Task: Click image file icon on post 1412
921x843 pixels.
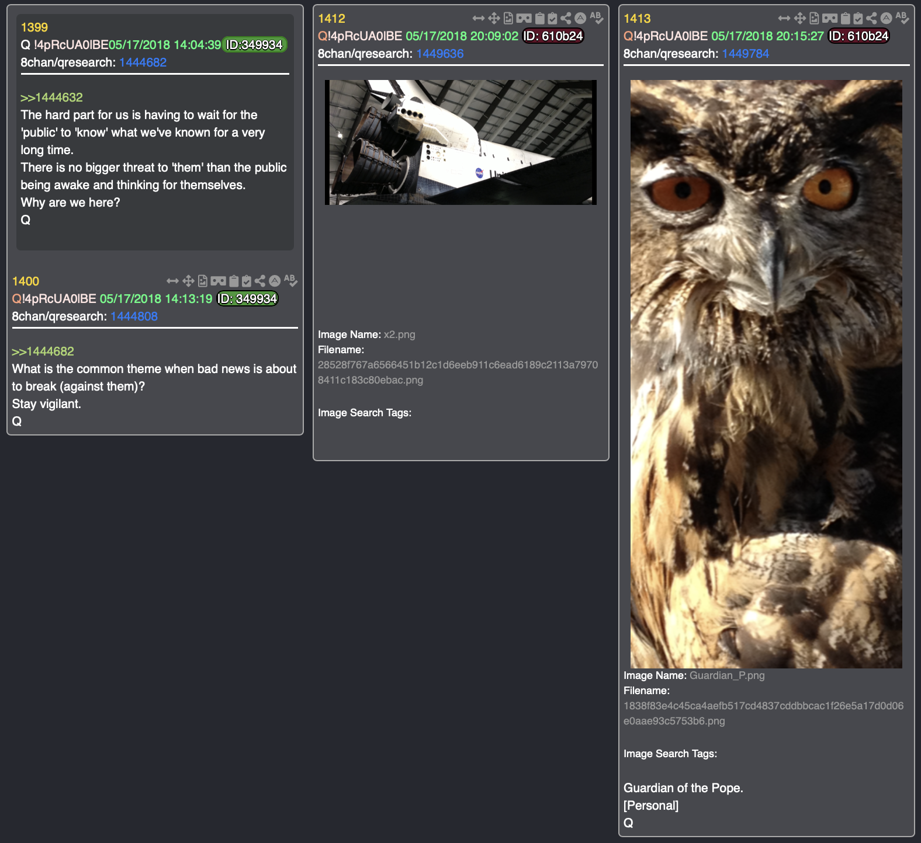Action: [508, 18]
